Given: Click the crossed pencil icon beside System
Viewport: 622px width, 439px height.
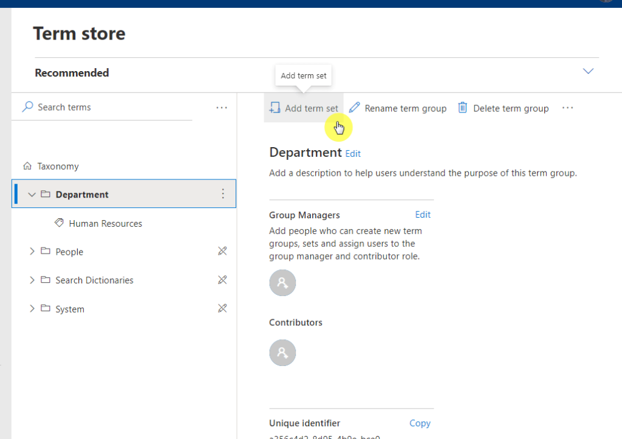Looking at the screenshot, I should click(x=222, y=308).
